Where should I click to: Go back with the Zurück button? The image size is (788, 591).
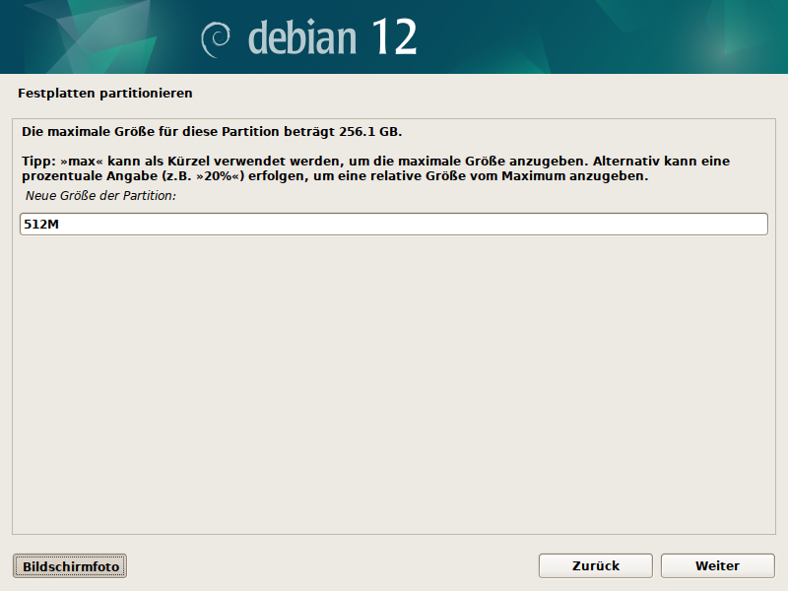click(595, 565)
